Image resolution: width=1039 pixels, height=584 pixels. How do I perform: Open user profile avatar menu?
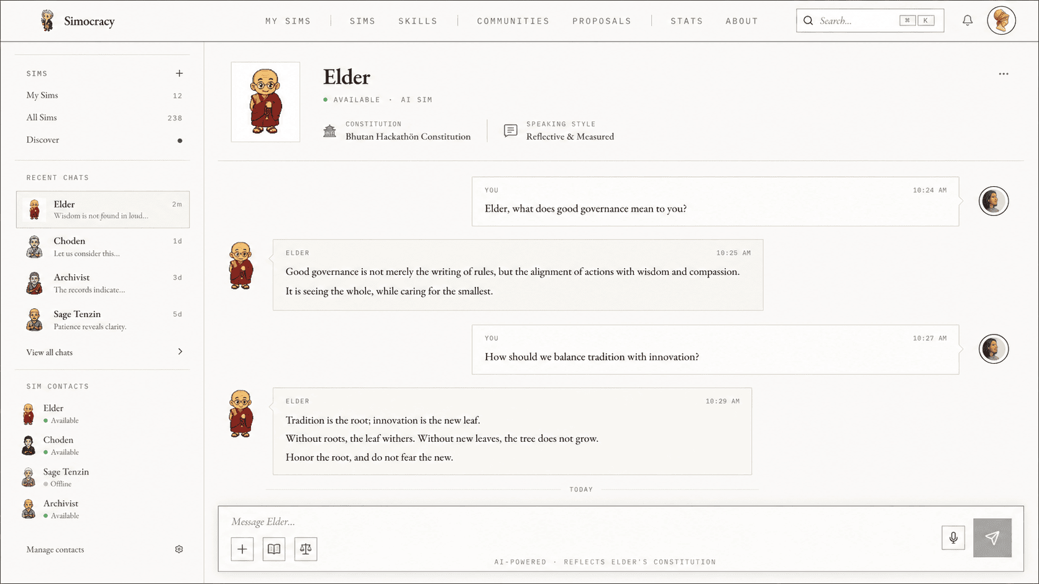1001,20
